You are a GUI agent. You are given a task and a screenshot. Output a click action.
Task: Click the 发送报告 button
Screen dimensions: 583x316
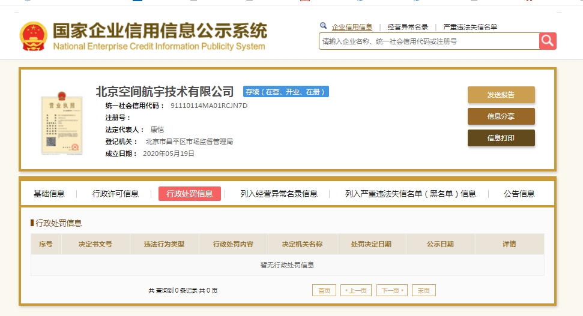tap(501, 95)
